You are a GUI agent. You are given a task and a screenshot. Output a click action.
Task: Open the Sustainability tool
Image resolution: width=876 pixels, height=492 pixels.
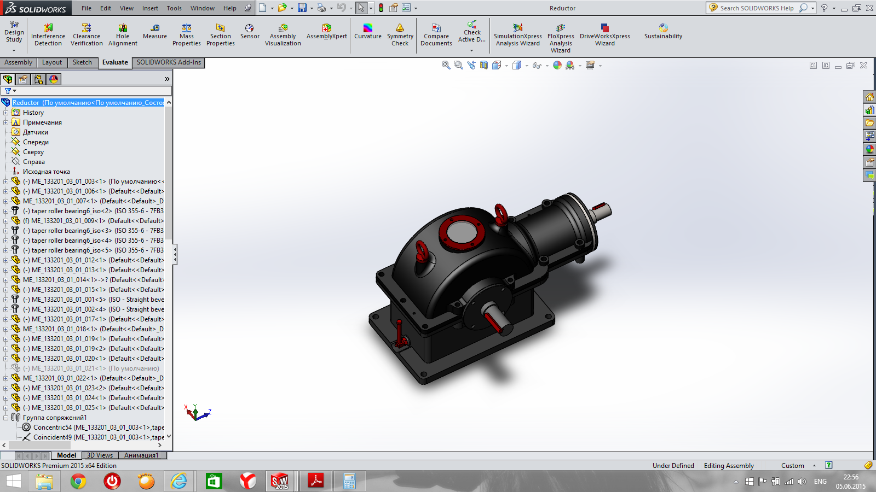(x=663, y=32)
